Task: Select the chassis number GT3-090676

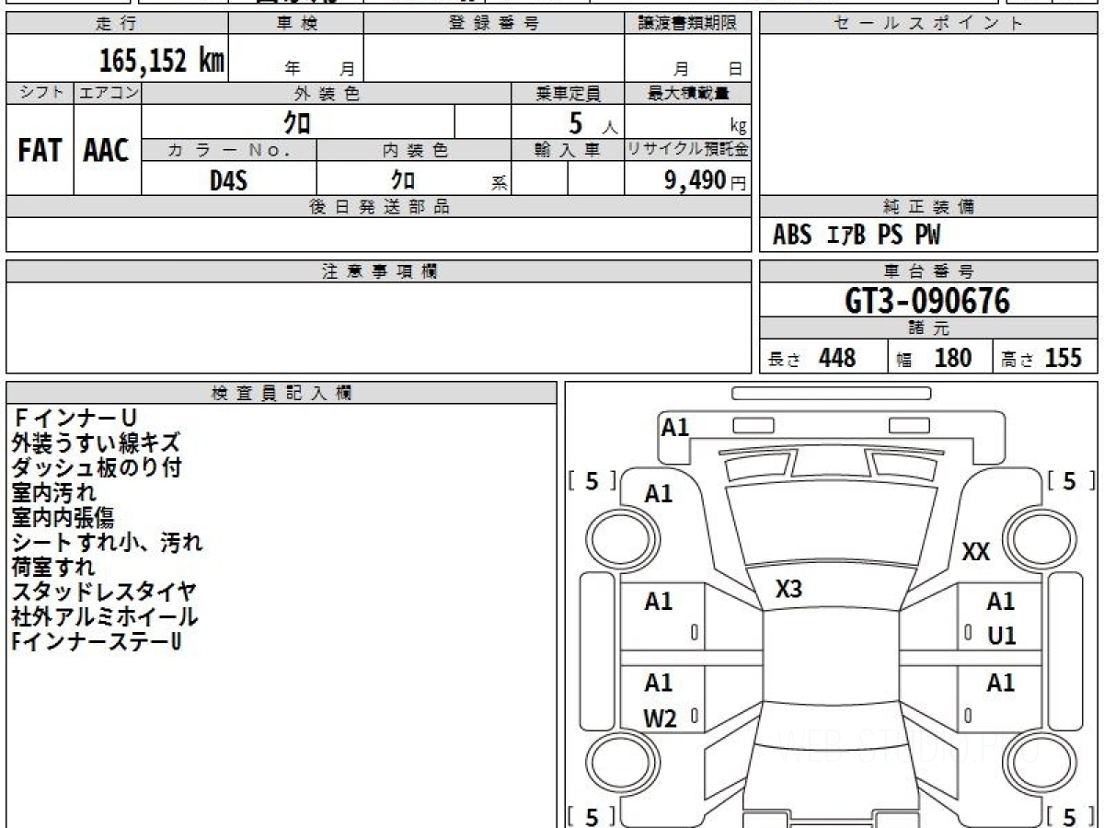Action: pyautogui.click(x=927, y=301)
